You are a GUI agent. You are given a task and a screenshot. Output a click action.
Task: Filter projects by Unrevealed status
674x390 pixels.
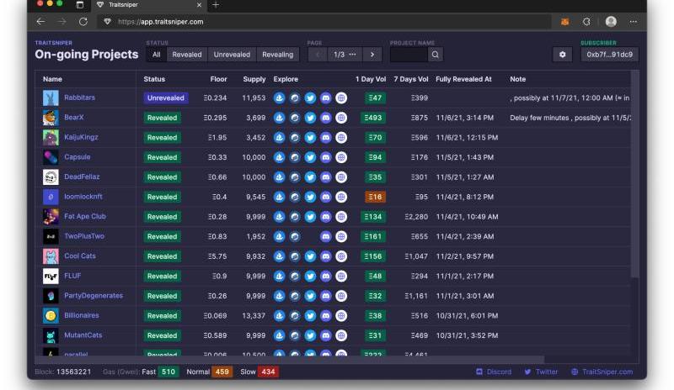pyautogui.click(x=232, y=55)
